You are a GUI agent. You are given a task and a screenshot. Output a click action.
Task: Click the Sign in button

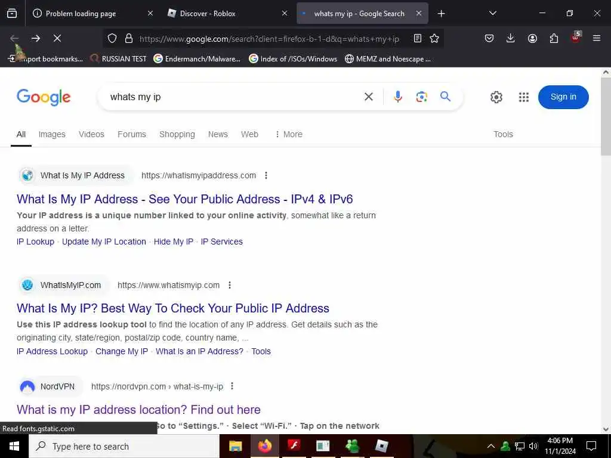click(563, 97)
